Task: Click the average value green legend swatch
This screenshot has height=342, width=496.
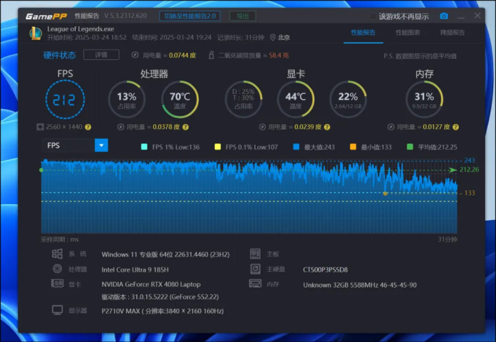Action: [x=410, y=147]
